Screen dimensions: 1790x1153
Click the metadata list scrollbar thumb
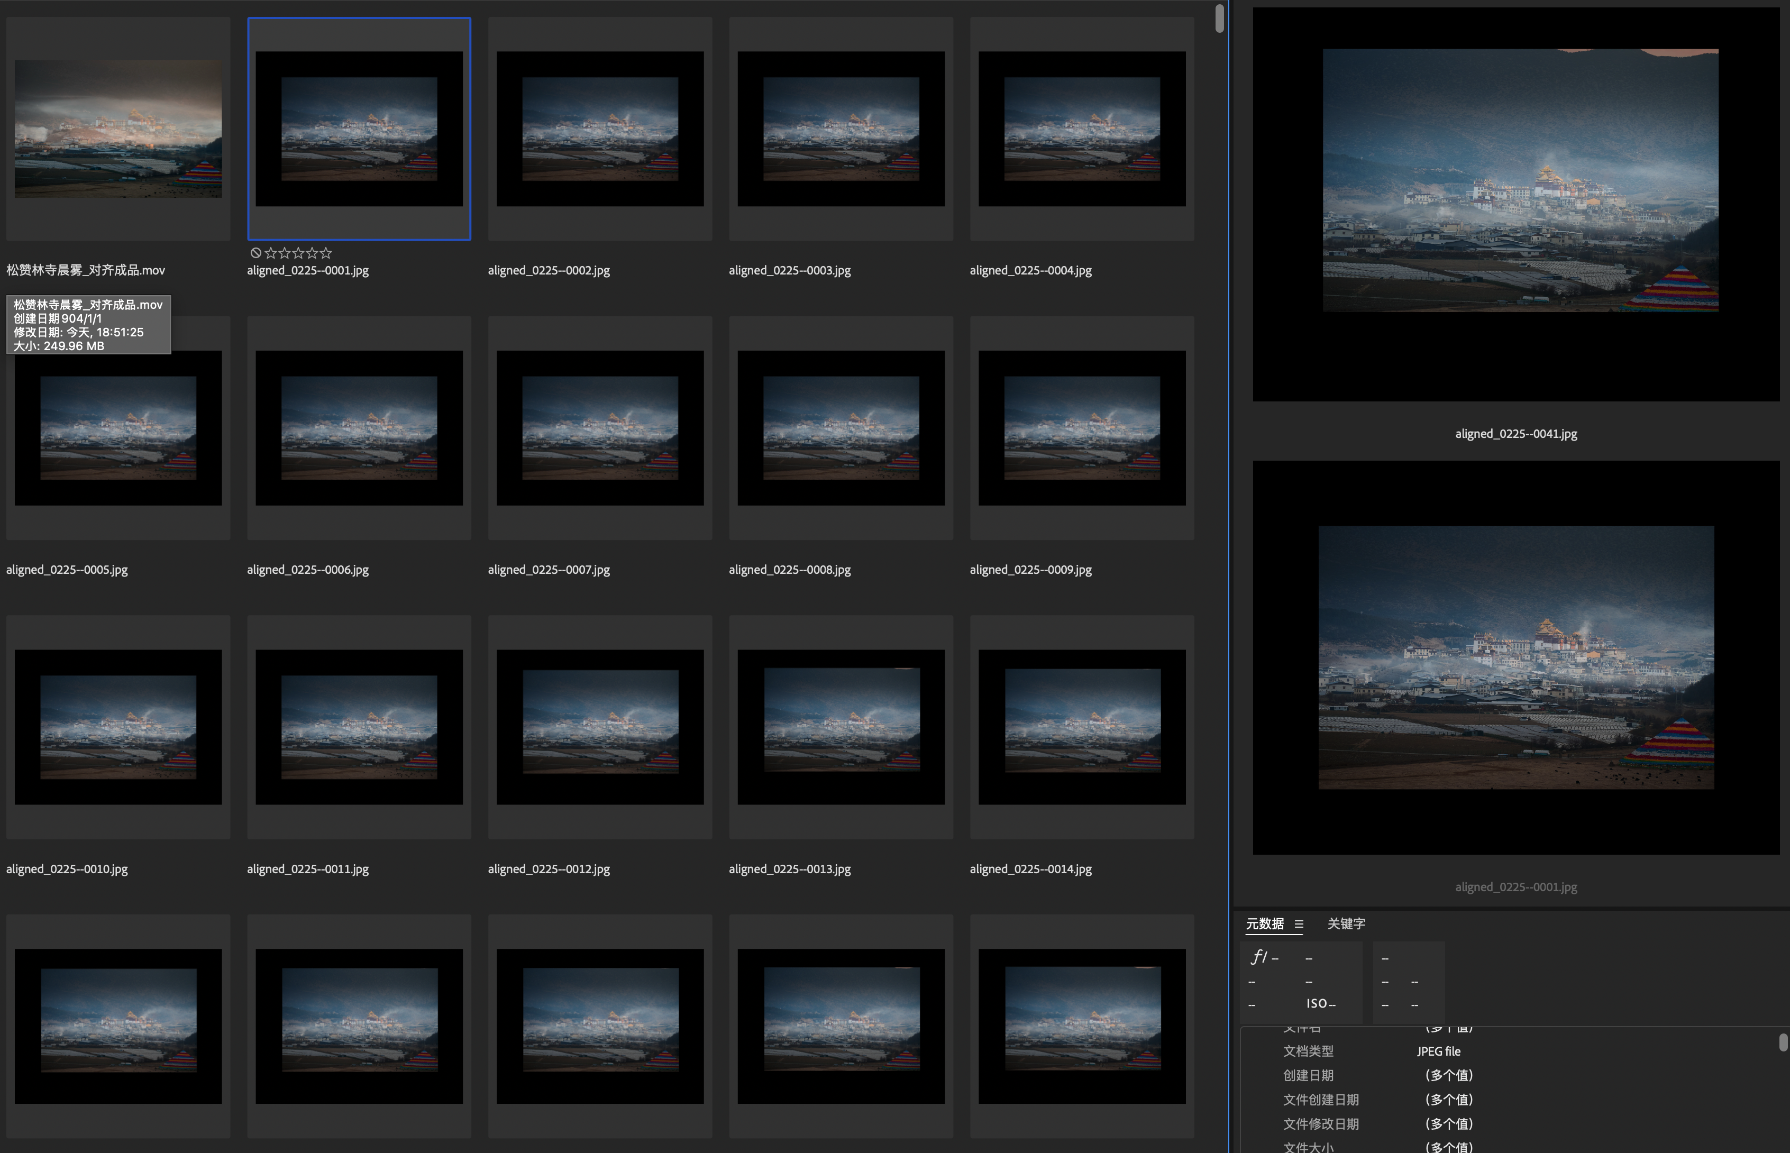pos(1783,1042)
